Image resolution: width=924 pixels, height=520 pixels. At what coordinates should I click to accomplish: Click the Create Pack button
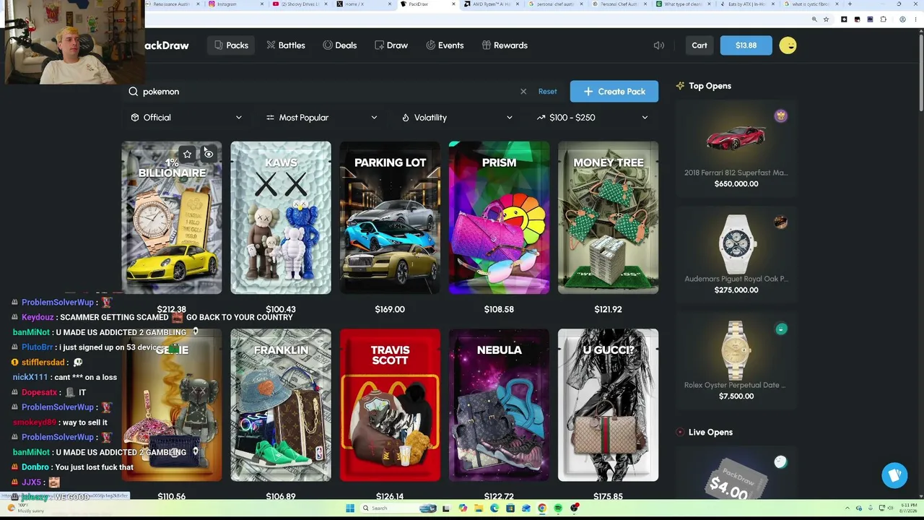pyautogui.click(x=614, y=92)
